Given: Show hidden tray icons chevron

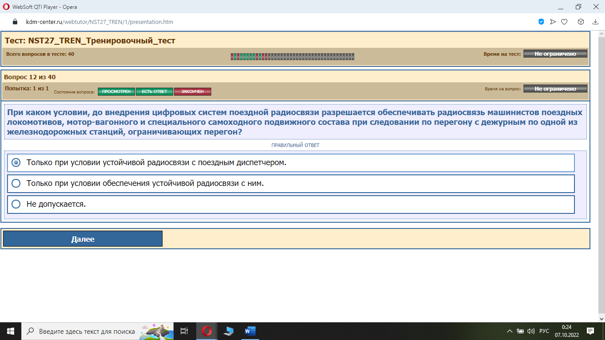Looking at the screenshot, I should (510, 331).
